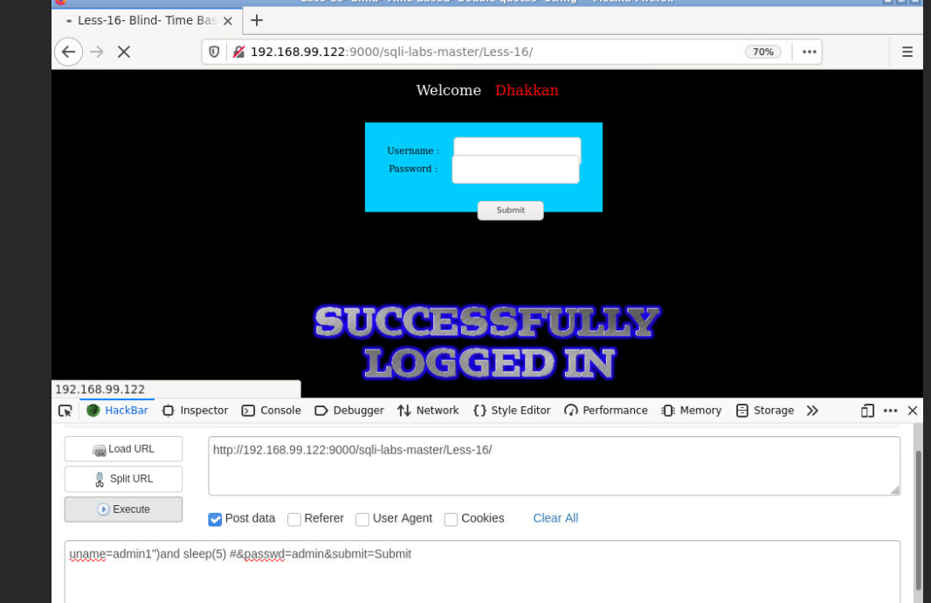Open the Debugger tab
The width and height of the screenshot is (931, 603).
(349, 411)
